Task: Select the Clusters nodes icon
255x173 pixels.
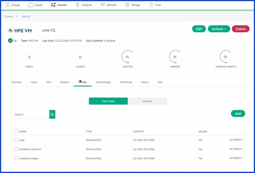Action: pos(53,5)
